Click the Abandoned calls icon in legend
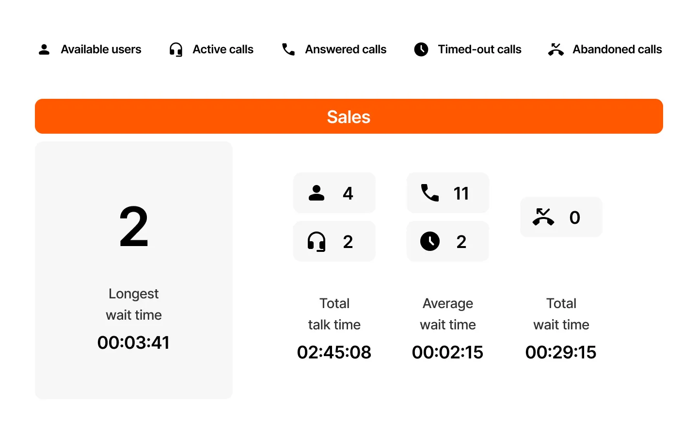The height and width of the screenshot is (434, 698). coord(556,49)
